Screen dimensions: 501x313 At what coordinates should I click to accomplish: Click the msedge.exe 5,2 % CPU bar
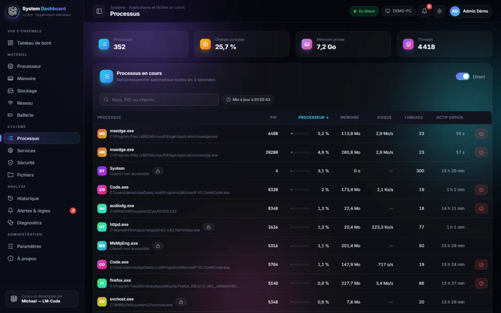300,134
